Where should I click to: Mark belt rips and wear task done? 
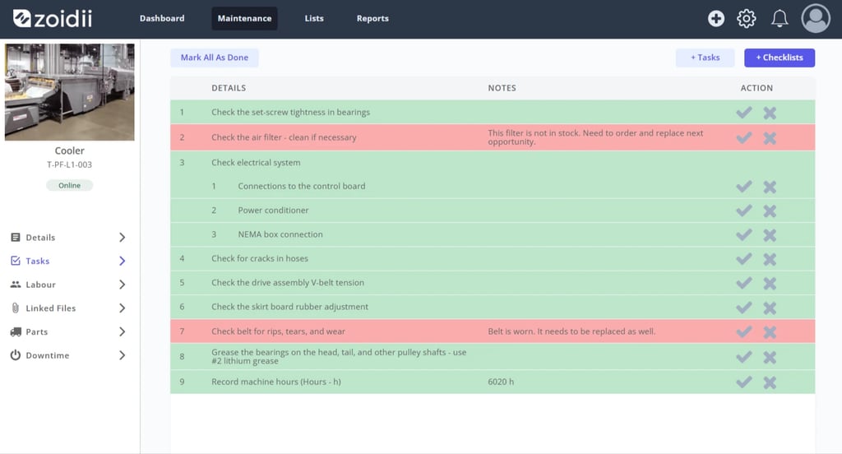743,331
